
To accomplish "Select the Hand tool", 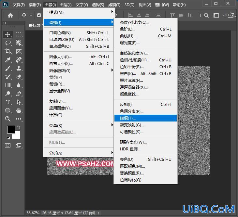I will (x=19, y=110).
